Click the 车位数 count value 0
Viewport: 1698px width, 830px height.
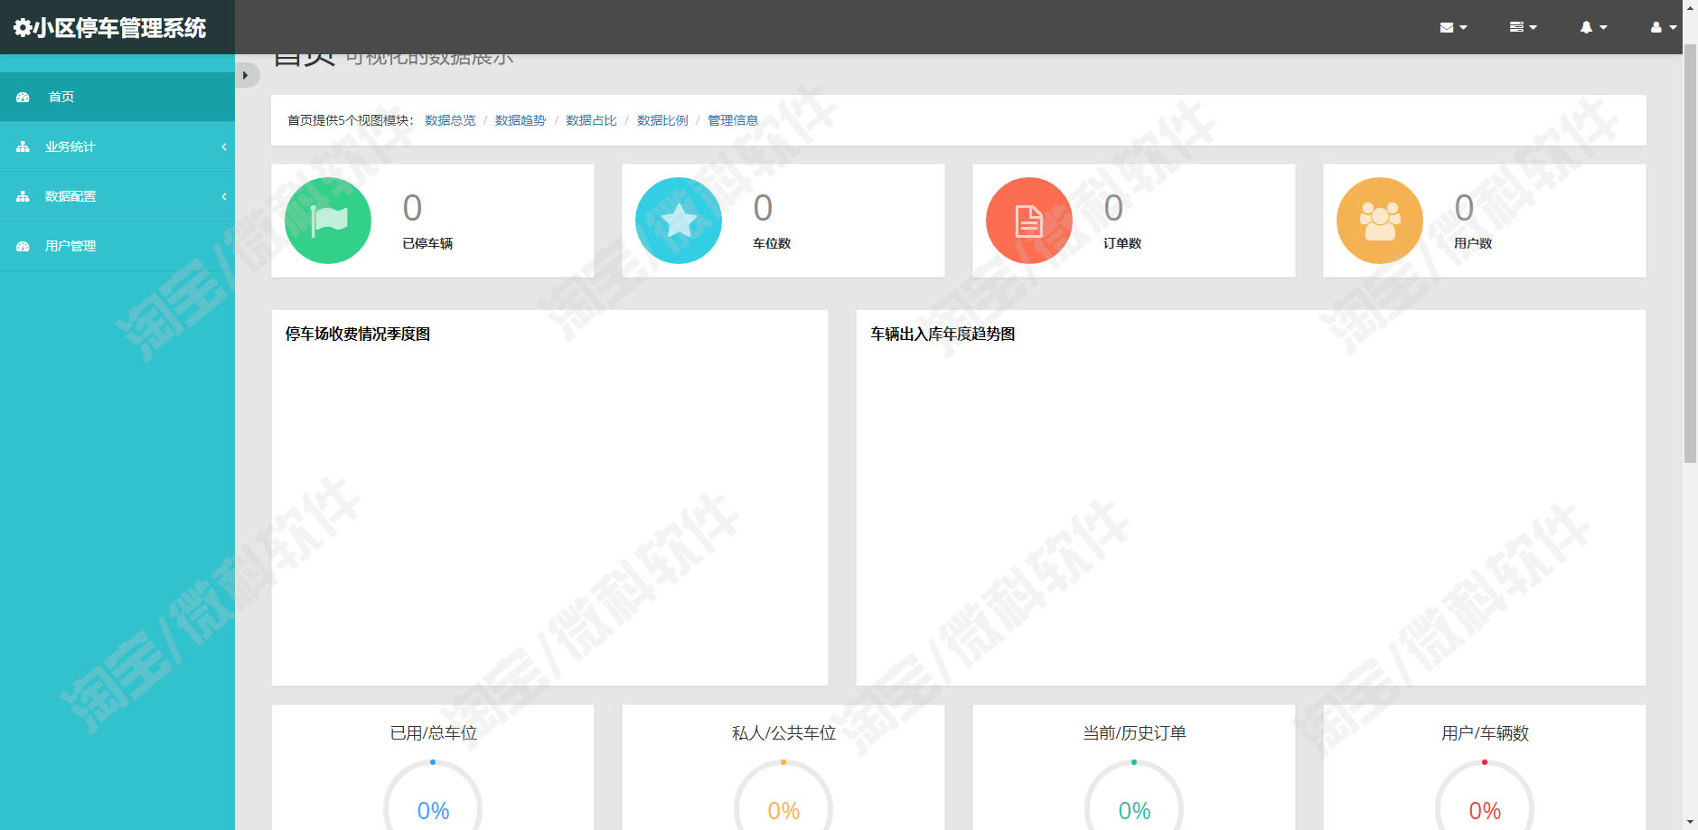pyautogui.click(x=763, y=208)
